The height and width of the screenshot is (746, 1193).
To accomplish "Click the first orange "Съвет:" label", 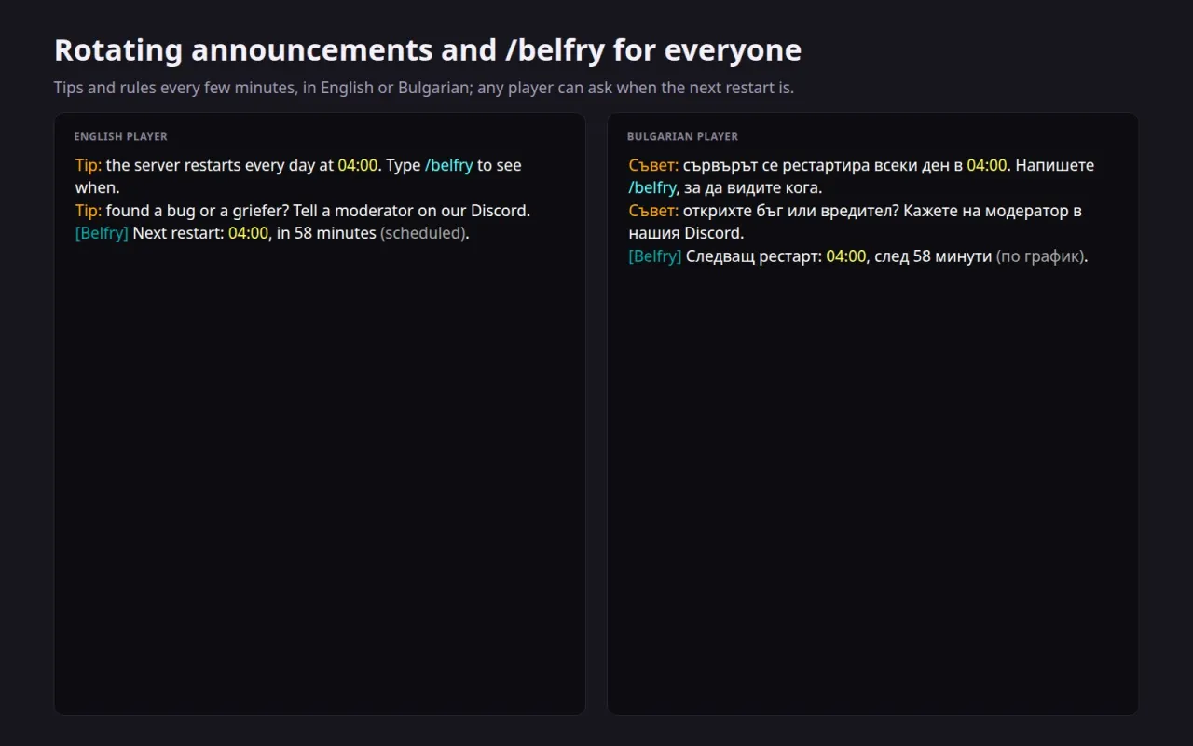I will [x=654, y=165].
